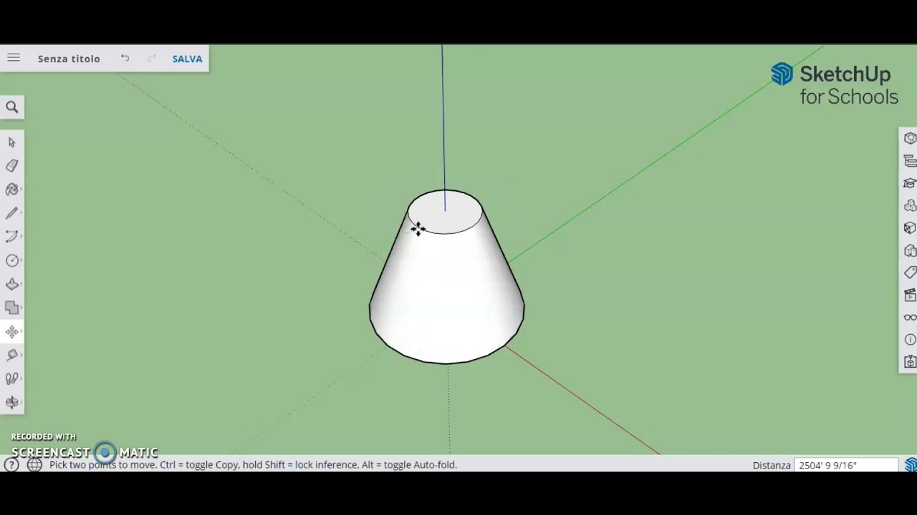Open the Materials cube panel
Screen dimensions: 917x515
tap(910, 228)
